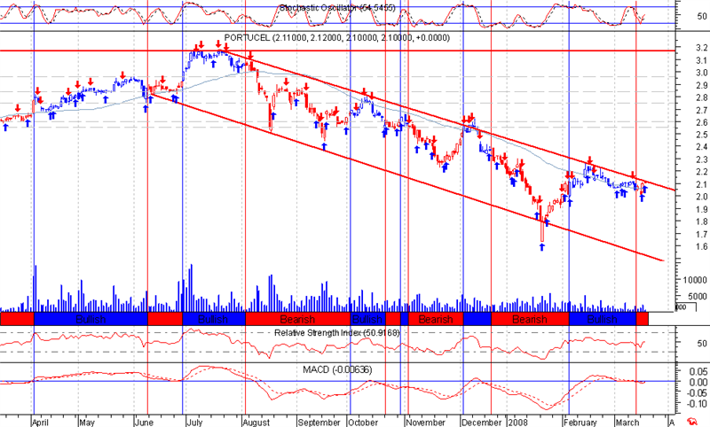
Task: Click the Bearish band covering November
Action: click(x=436, y=319)
